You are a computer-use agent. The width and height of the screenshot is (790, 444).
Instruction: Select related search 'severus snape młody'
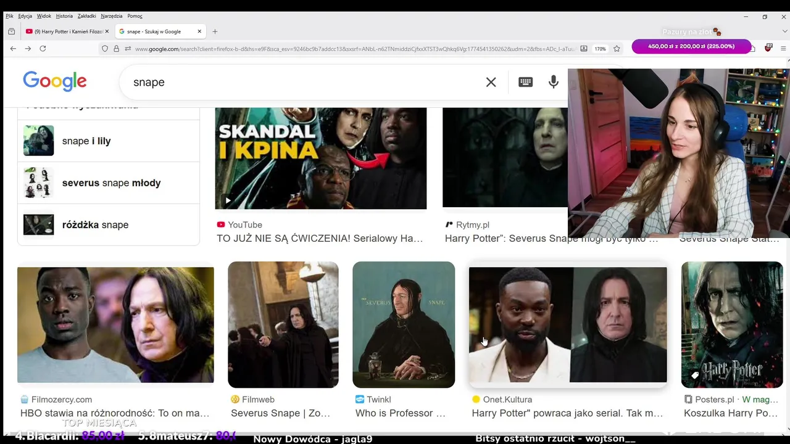pos(109,183)
